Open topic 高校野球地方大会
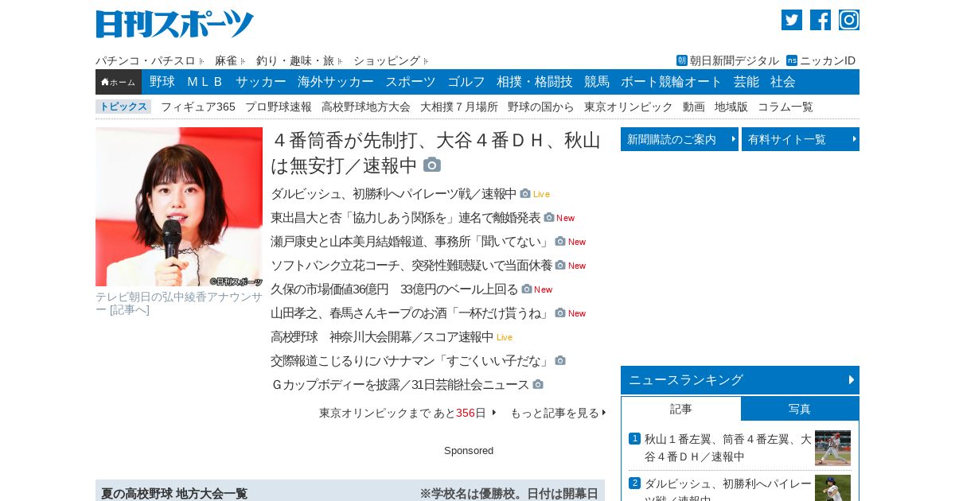This screenshot has width=955, height=501. pos(366,107)
